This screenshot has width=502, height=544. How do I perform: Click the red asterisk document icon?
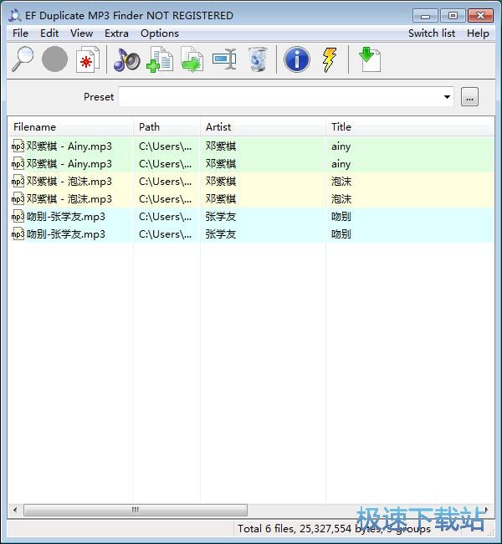point(87,59)
